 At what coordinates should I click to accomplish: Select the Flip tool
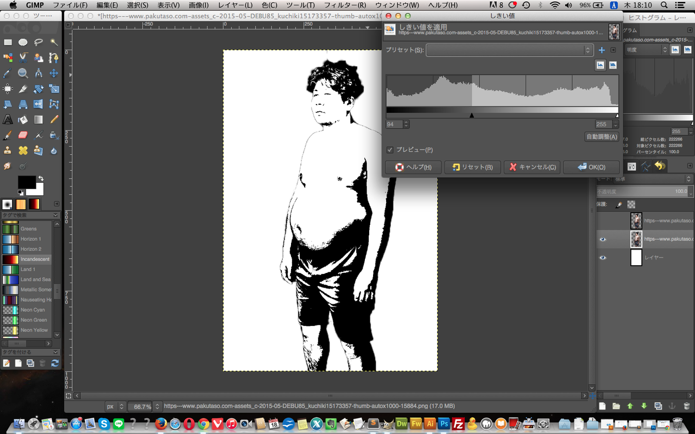(39, 104)
